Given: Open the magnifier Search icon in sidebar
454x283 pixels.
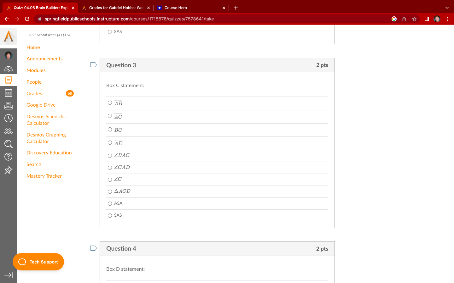Looking at the screenshot, I should pos(9,144).
